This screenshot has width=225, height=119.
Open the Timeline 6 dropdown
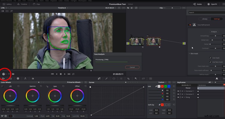[63, 8]
